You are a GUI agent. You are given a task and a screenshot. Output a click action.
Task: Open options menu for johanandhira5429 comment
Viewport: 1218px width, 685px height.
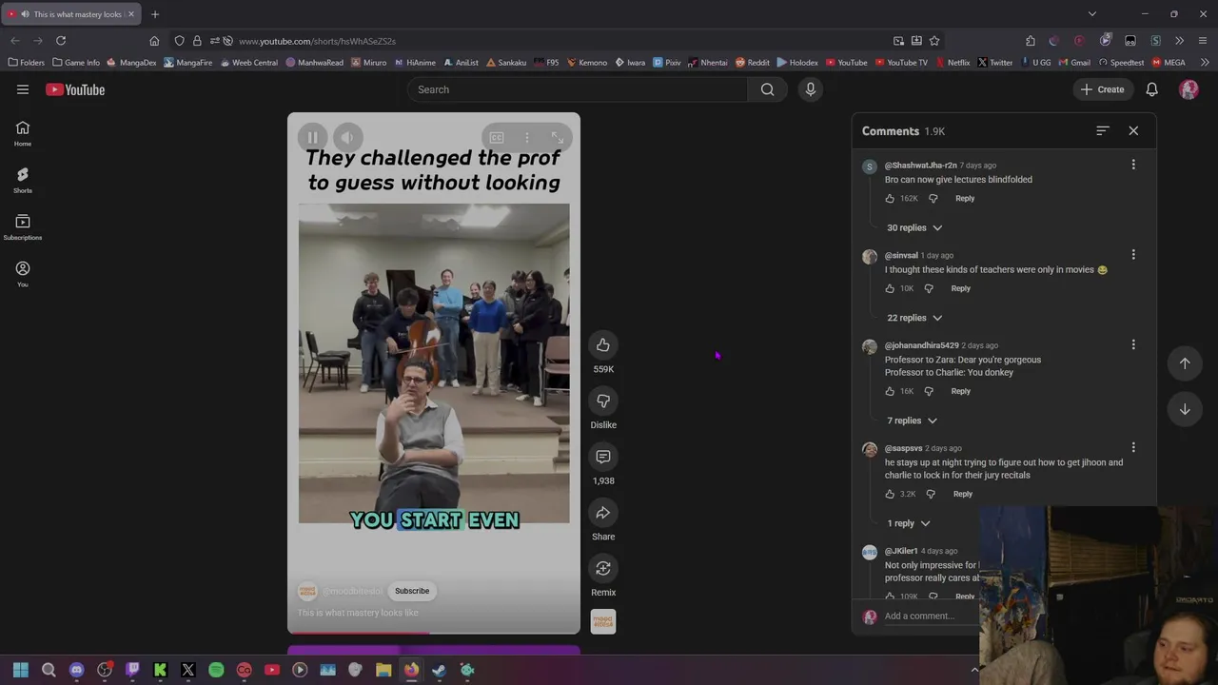point(1133,344)
